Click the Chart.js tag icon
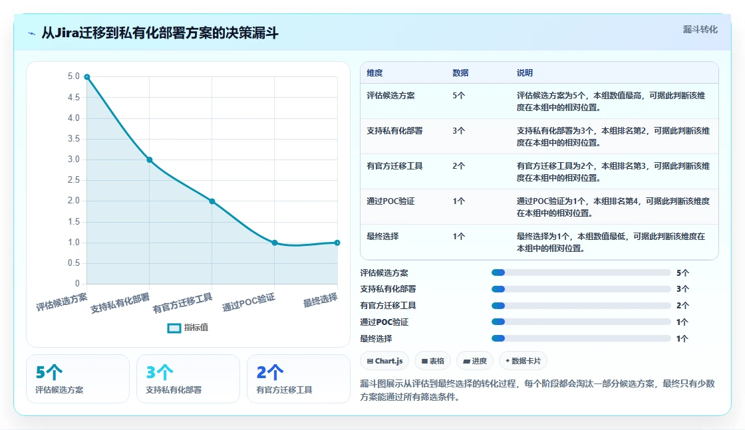Viewport: 745px width, 430px height. coord(370,361)
